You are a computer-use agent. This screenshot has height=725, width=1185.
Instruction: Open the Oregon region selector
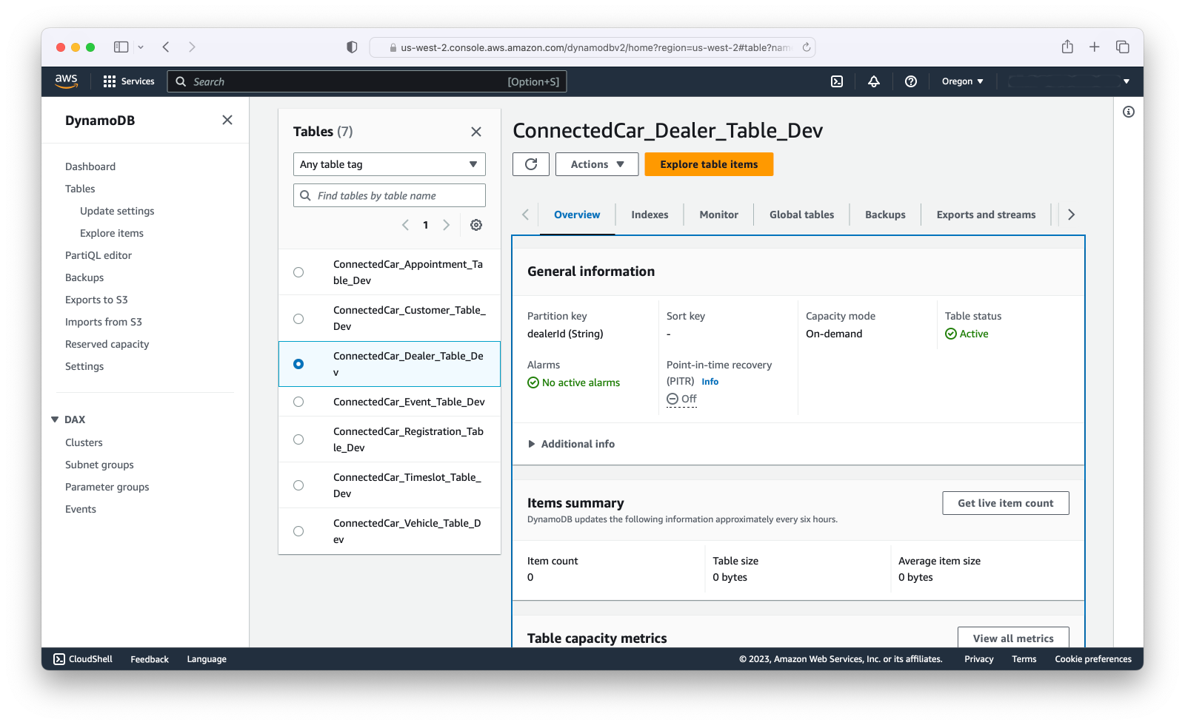pos(962,81)
